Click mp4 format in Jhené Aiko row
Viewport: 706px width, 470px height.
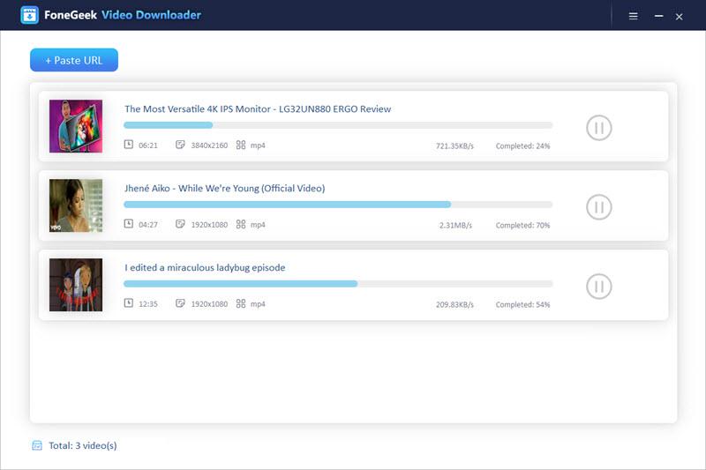pyautogui.click(x=258, y=225)
